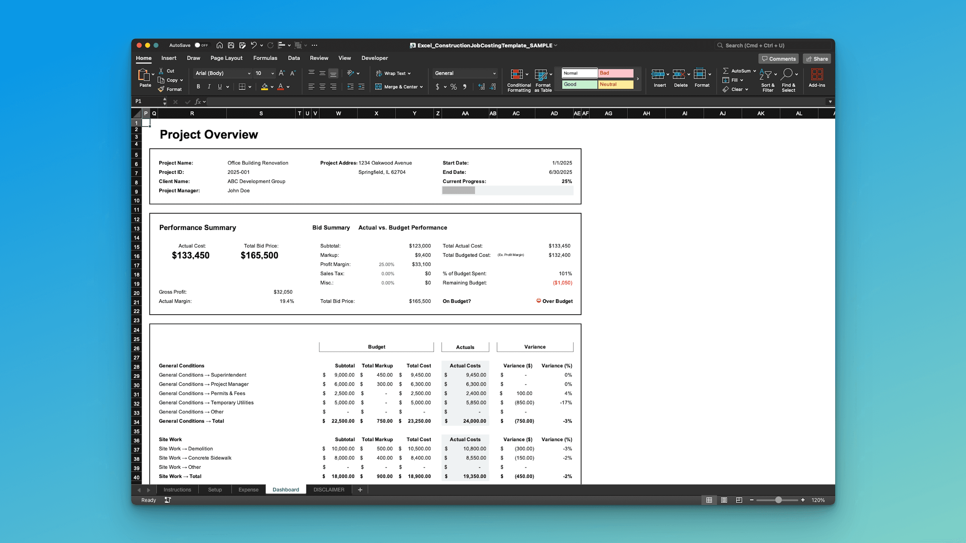This screenshot has height=543, width=966.
Task: Toggle the AutoSave switch
Action: (199, 45)
